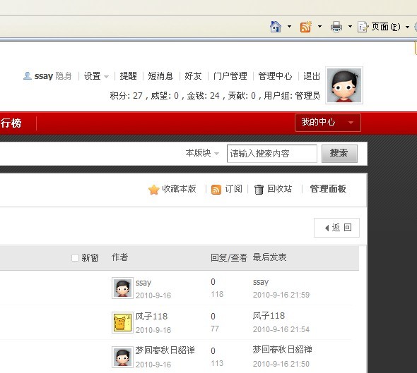This screenshot has height=373, width=417.
Task: Open the Print options dropdown arrow
Action: [x=350, y=27]
